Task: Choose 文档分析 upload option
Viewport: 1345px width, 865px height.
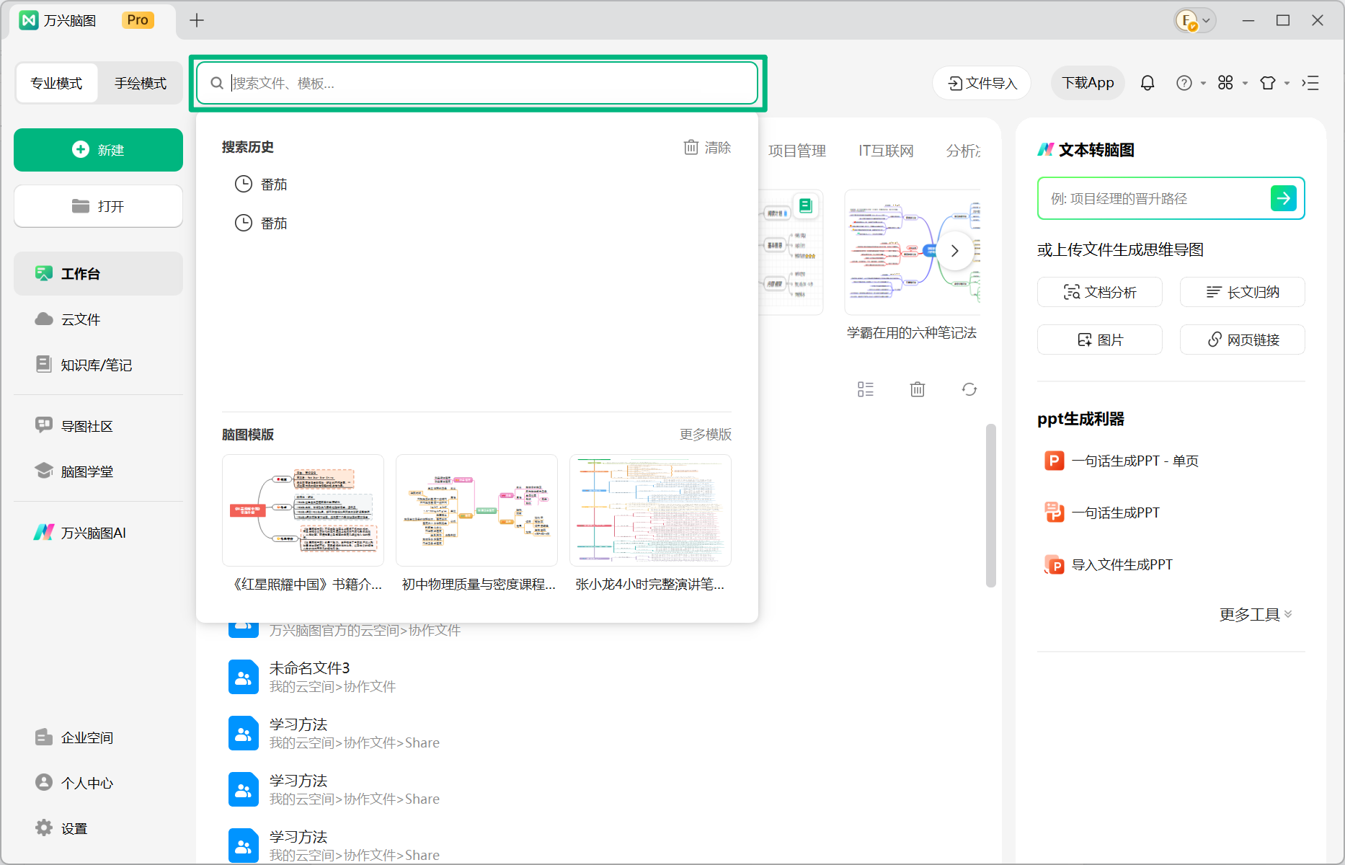Action: click(1100, 292)
